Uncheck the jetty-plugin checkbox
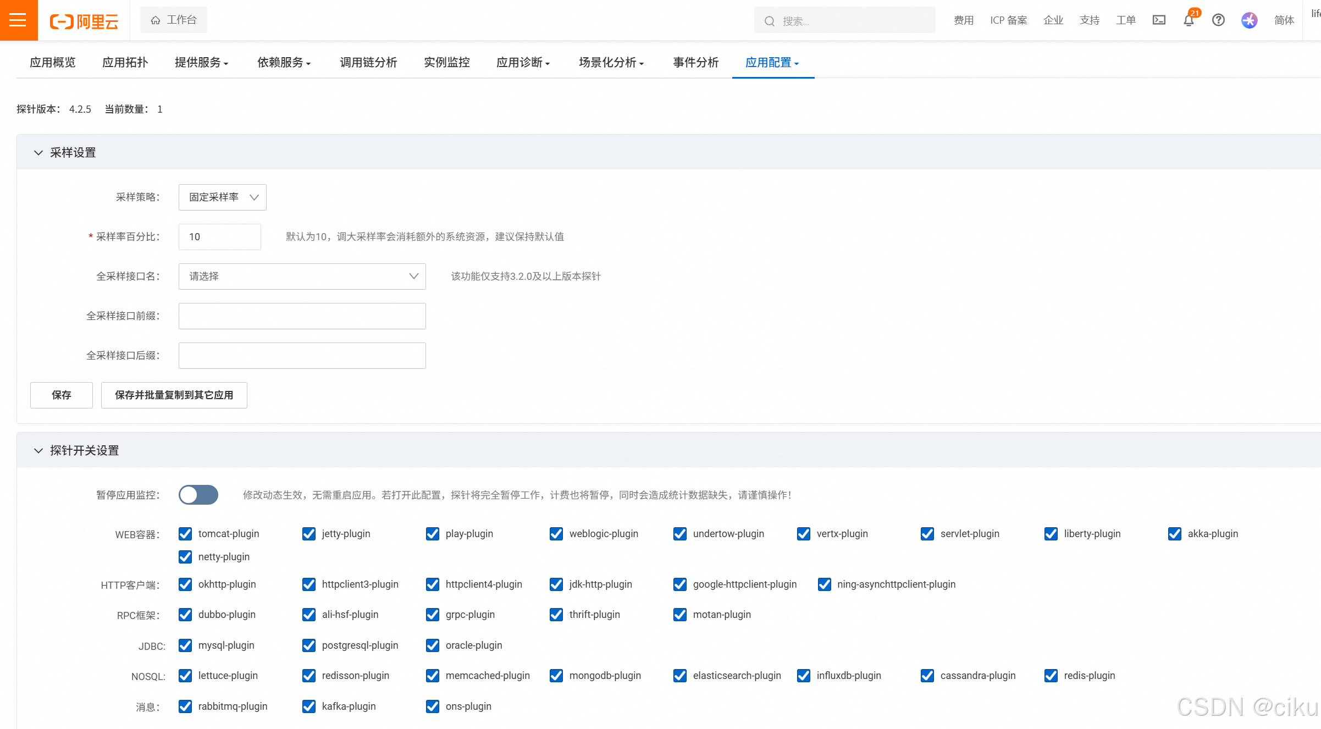This screenshot has height=729, width=1321. pyautogui.click(x=309, y=534)
